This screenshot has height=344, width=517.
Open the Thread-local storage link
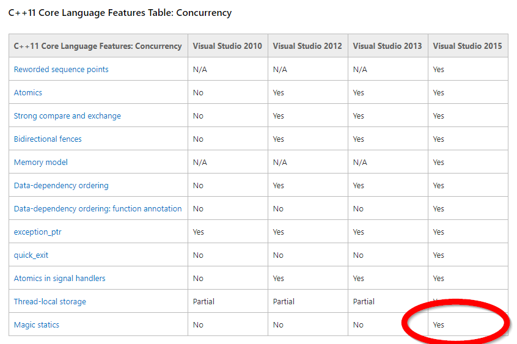point(50,302)
